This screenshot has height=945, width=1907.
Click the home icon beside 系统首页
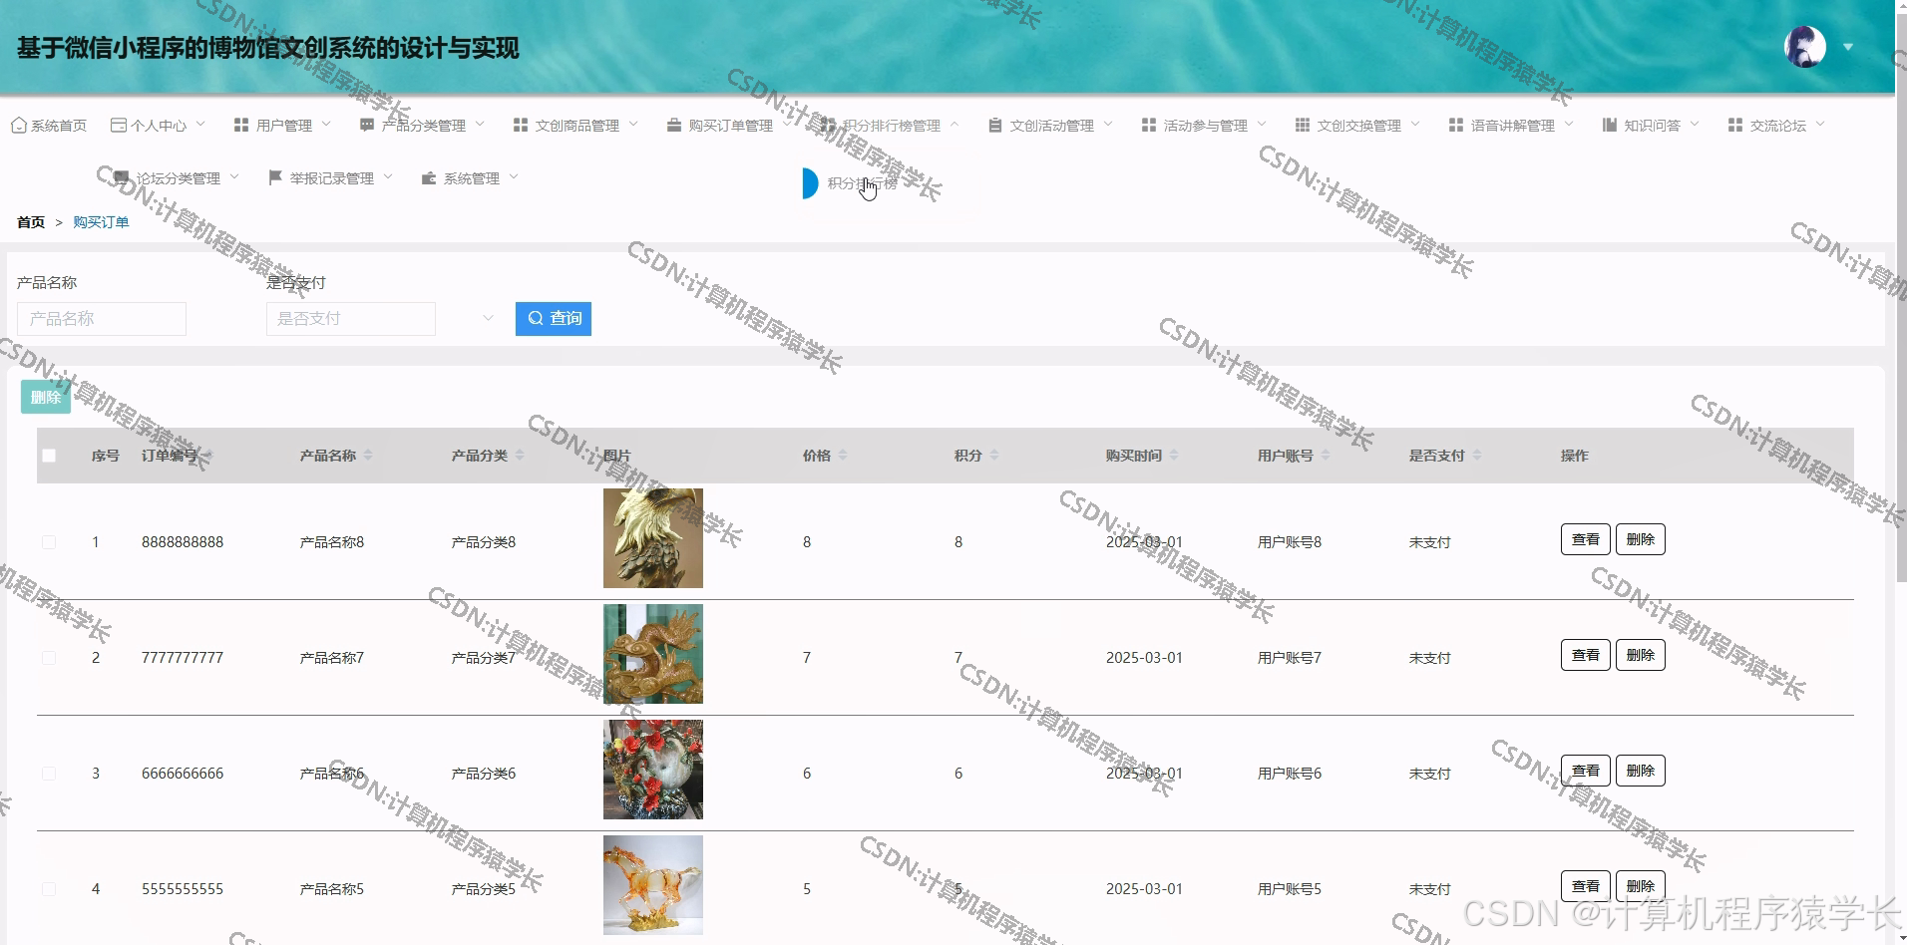click(x=19, y=126)
